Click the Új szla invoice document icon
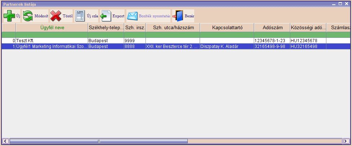This screenshot has height=146, width=352. [x=80, y=16]
